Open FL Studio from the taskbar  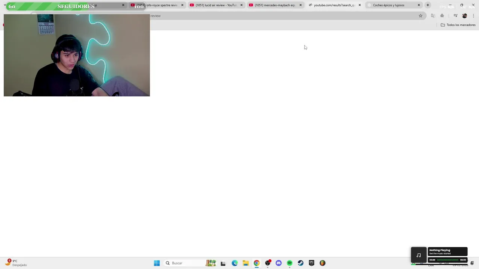323,263
